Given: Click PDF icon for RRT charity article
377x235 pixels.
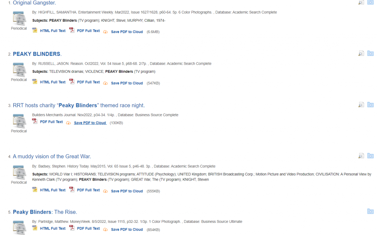Looking at the screenshot, I should coord(35,121).
